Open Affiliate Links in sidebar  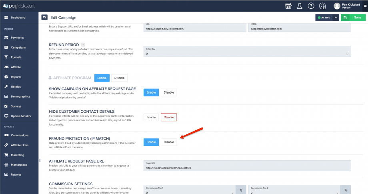(x=20, y=145)
